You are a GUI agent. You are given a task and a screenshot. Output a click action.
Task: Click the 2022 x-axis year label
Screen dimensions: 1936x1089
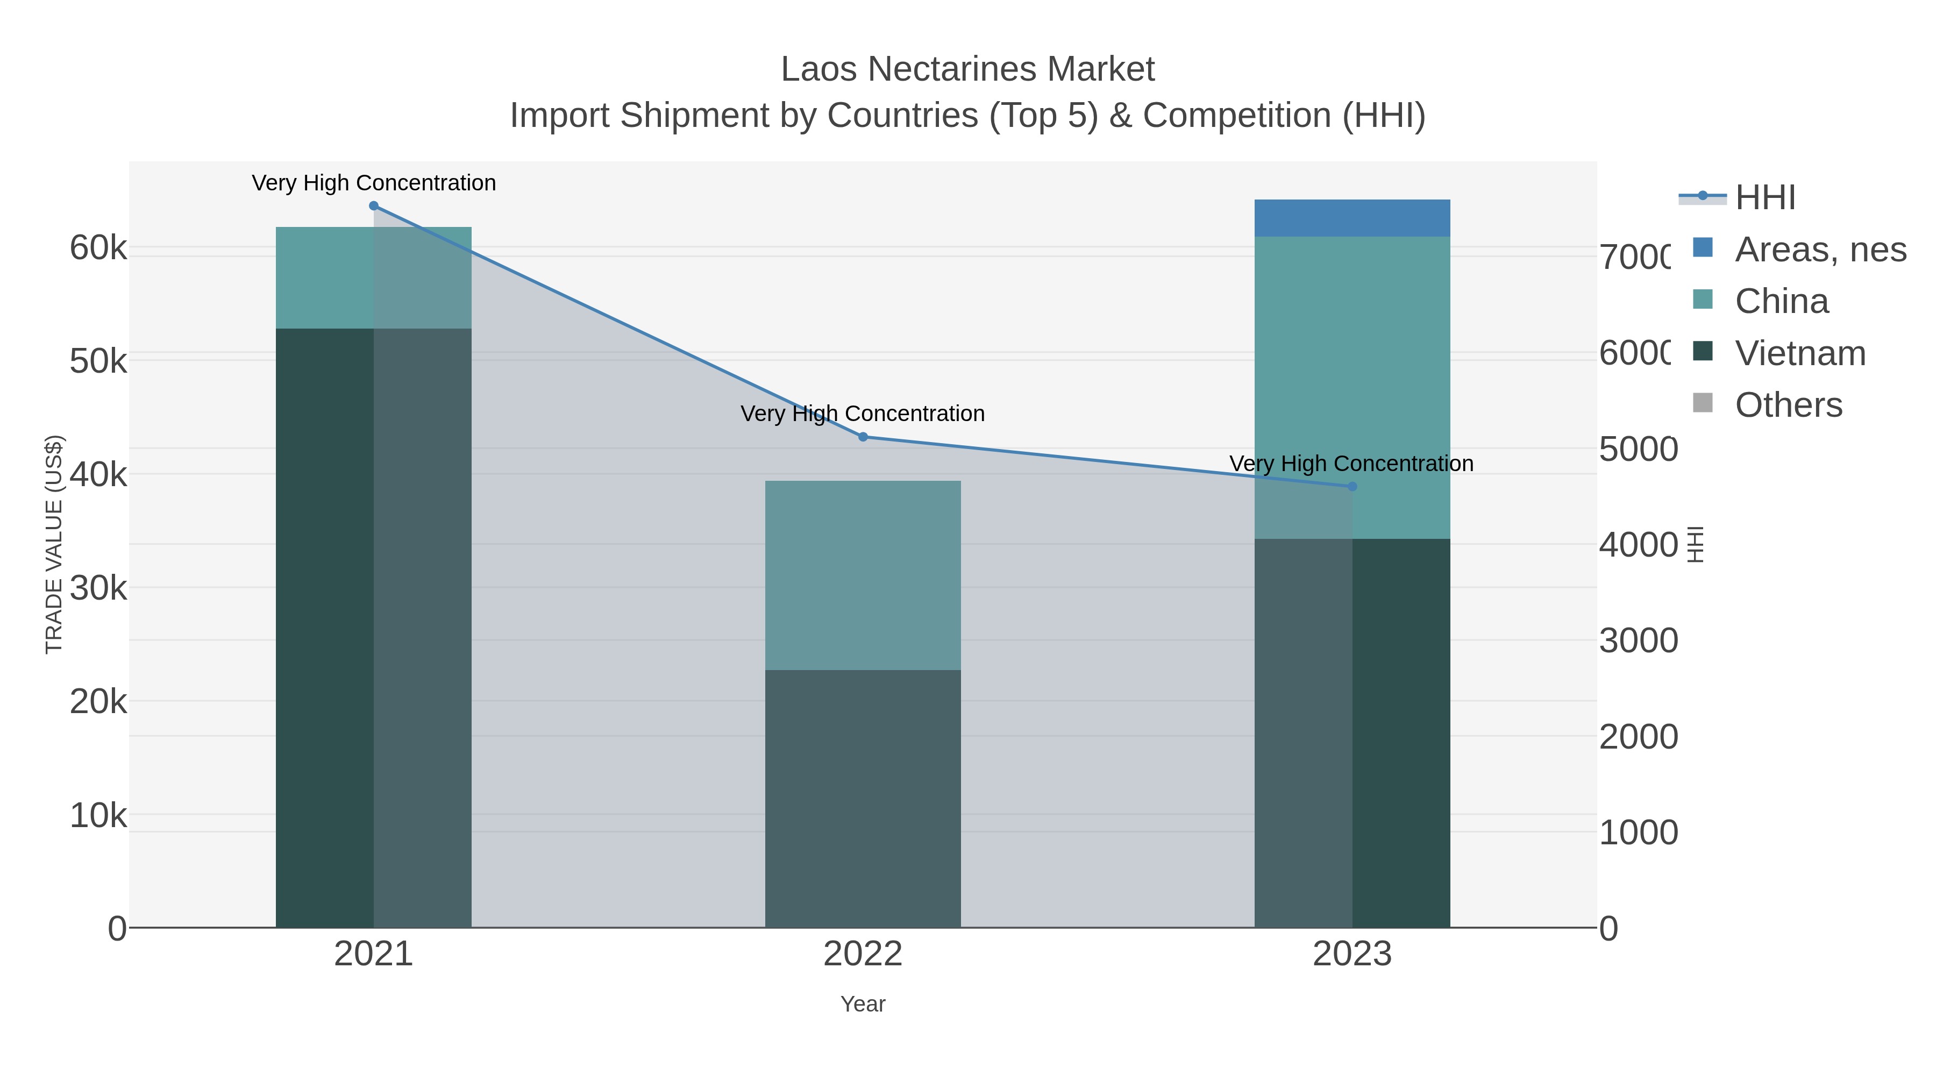(863, 953)
